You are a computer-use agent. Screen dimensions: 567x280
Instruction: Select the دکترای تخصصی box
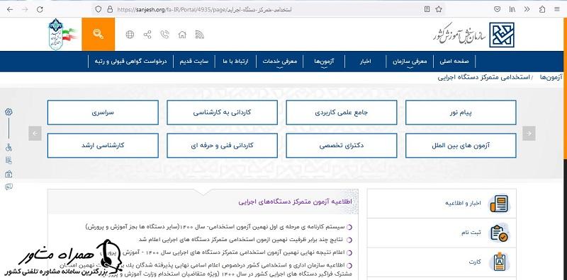(x=342, y=146)
